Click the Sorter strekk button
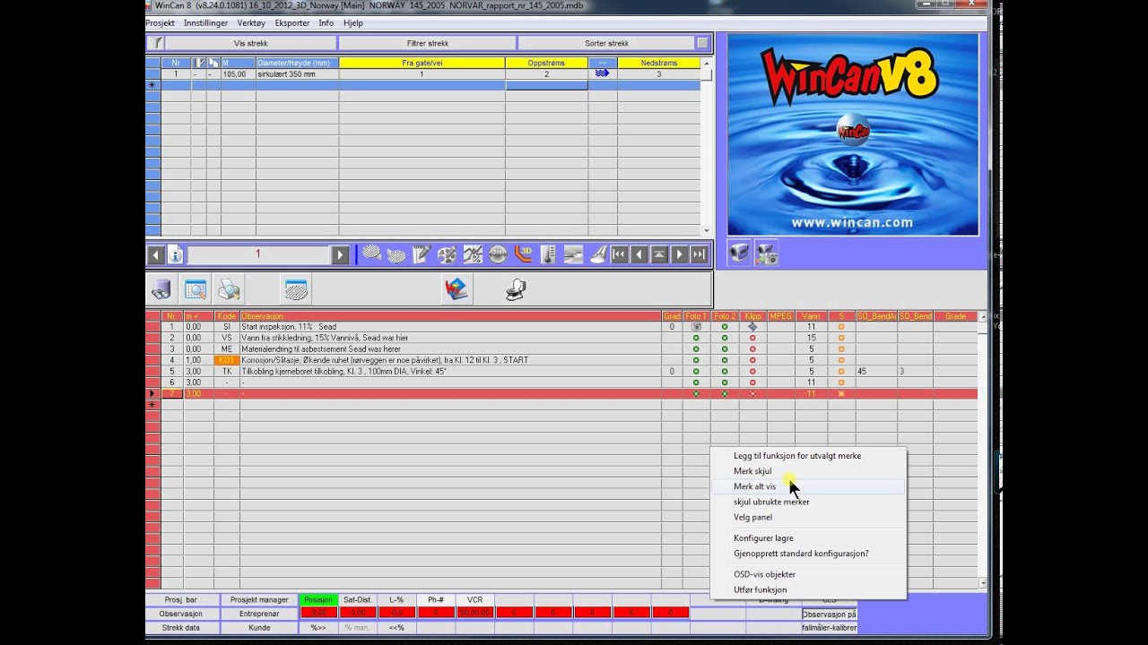The image size is (1148, 645). [x=606, y=43]
